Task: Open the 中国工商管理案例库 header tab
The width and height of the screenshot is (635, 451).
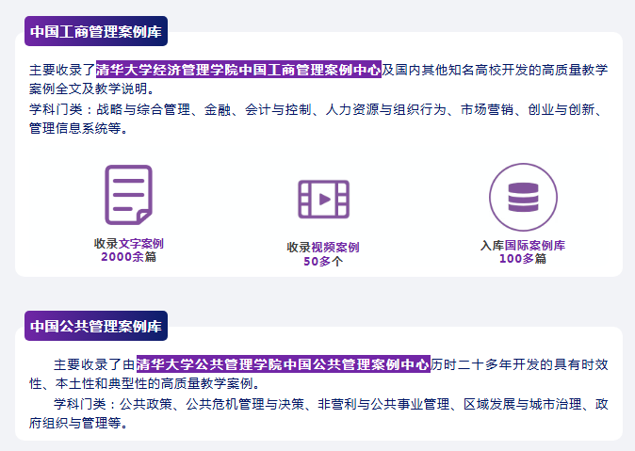Action: click(x=95, y=31)
